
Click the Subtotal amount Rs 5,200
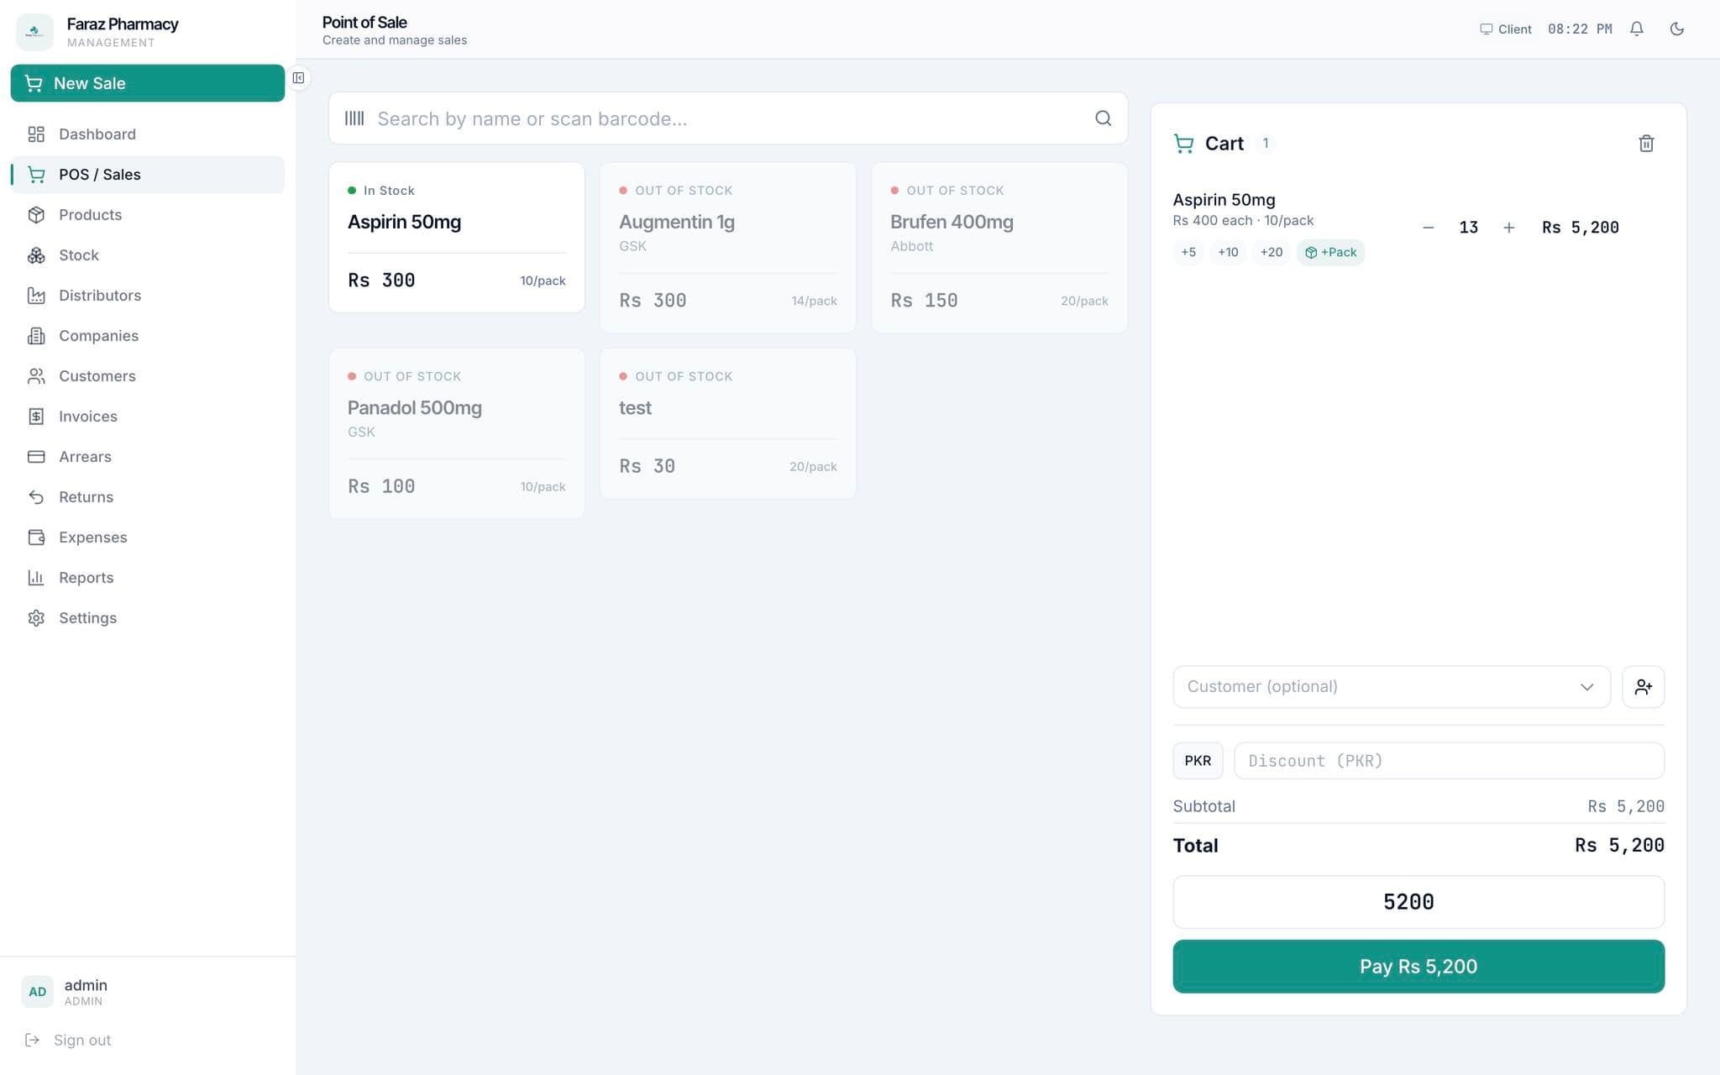click(x=1625, y=806)
